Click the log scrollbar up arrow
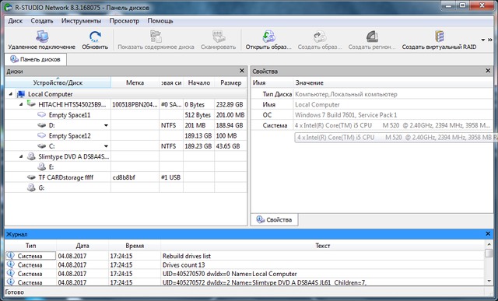The height and width of the screenshot is (301, 498). tap(489, 244)
